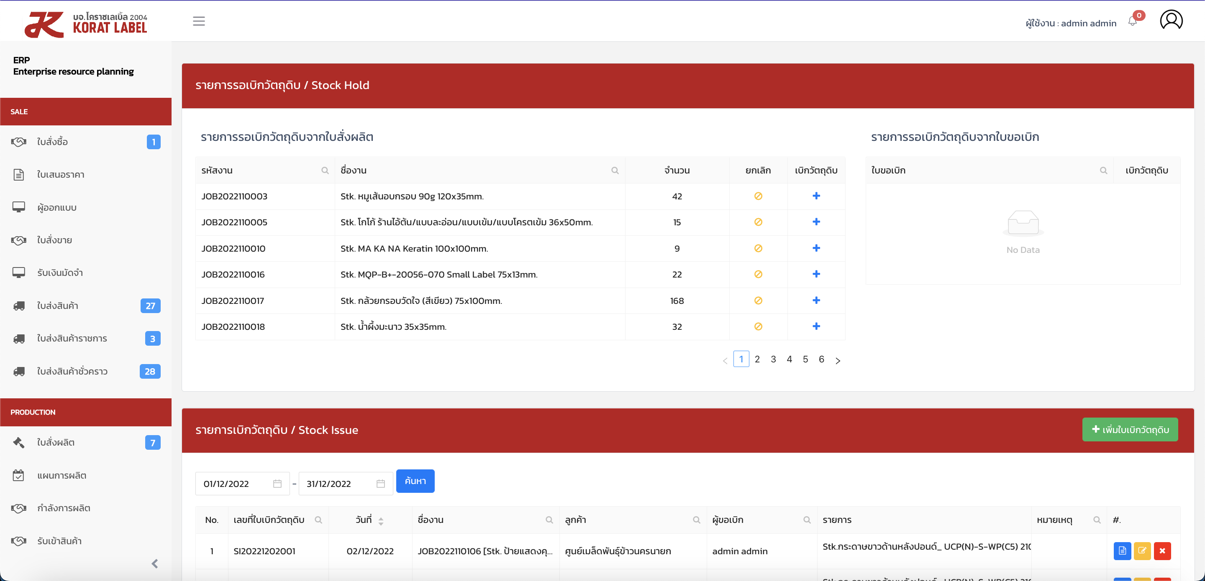Collapse the sidebar with left chevron
This screenshot has width=1205, height=581.
pyautogui.click(x=155, y=563)
